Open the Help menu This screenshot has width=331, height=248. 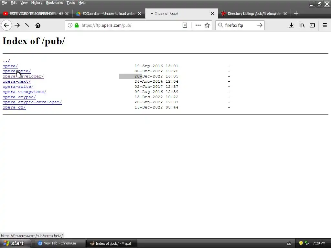pyautogui.click(x=82, y=3)
